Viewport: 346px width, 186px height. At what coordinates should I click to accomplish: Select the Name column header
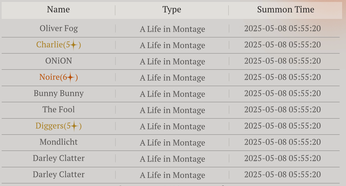[58, 10]
